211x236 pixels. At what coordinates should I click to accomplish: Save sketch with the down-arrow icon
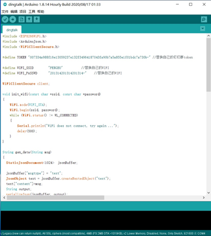pyautogui.click(x=36, y=19)
